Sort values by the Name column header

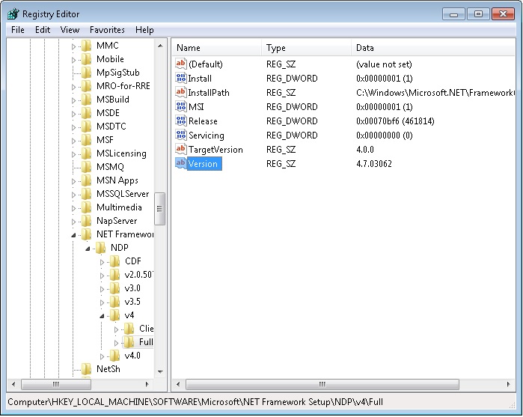(217, 48)
